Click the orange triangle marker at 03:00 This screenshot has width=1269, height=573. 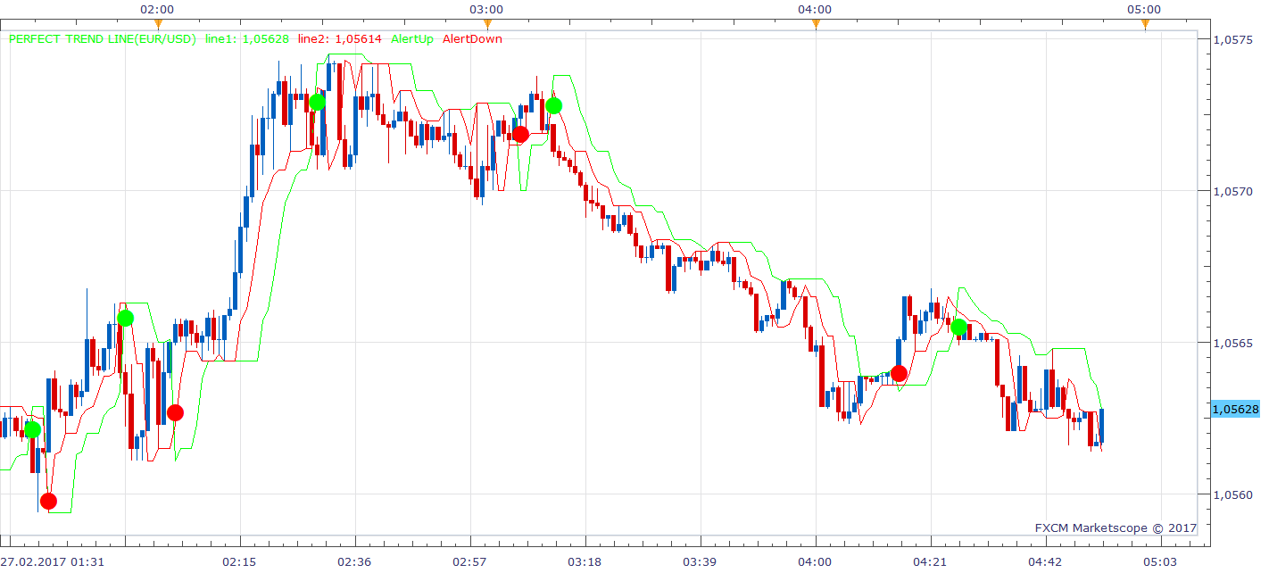(486, 24)
